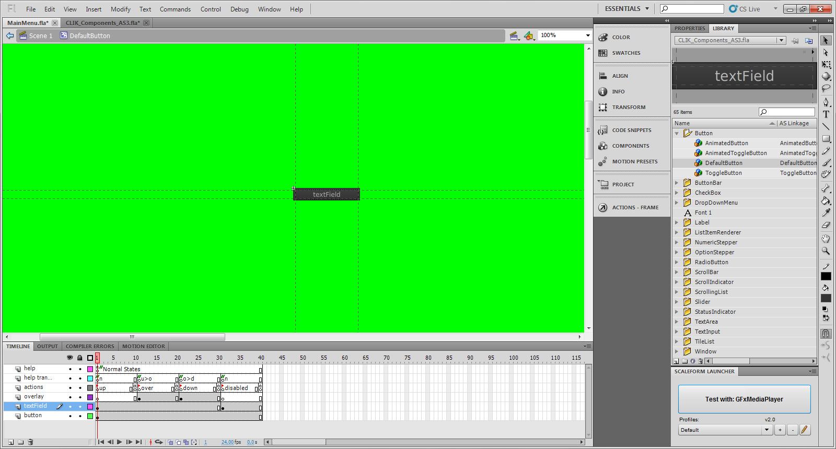This screenshot has height=449, width=836.
Task: Select the Rectangle tool
Action: pyautogui.click(x=826, y=139)
